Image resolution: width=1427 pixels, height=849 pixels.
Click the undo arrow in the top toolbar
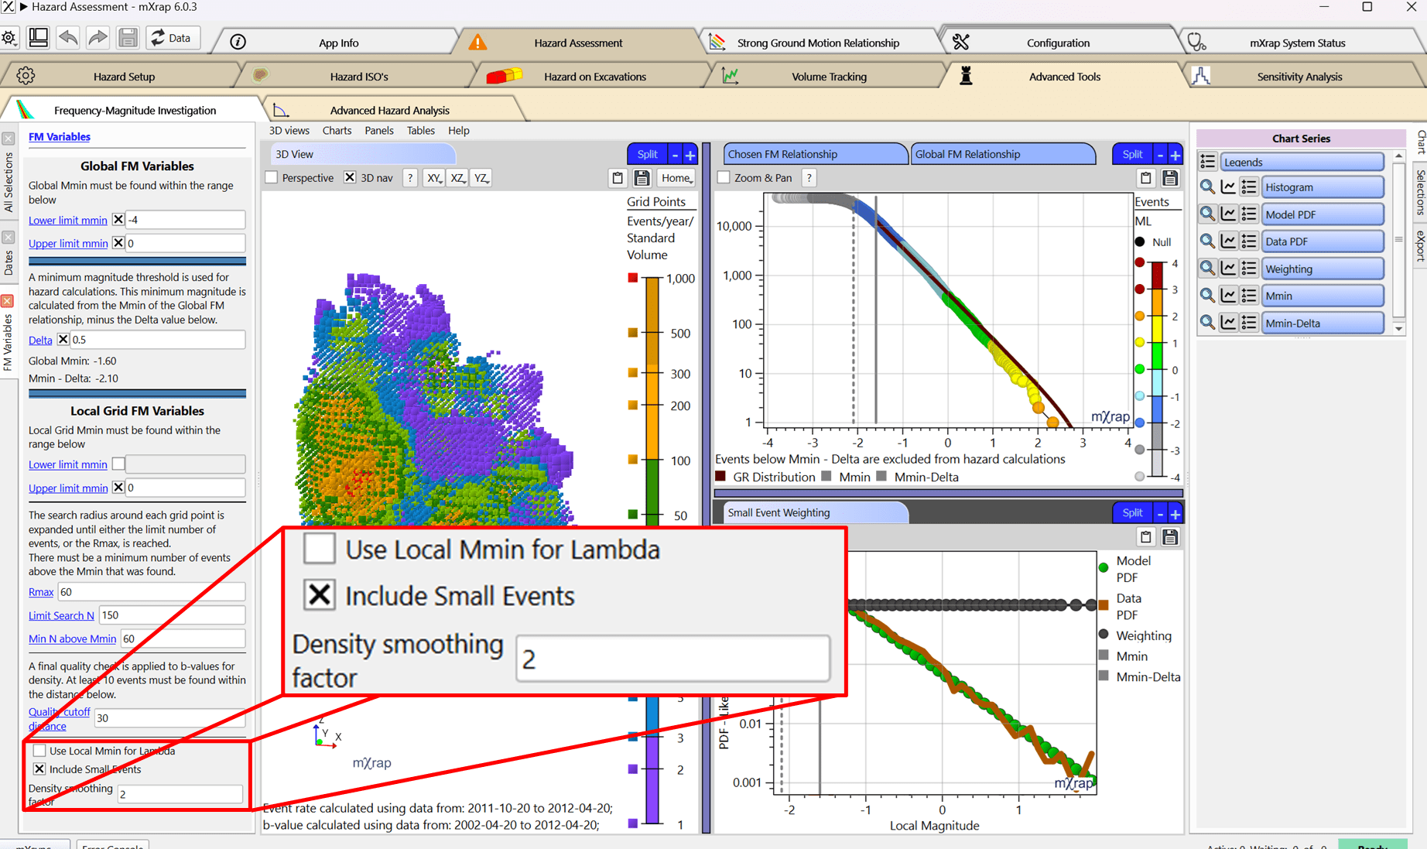pos(68,38)
